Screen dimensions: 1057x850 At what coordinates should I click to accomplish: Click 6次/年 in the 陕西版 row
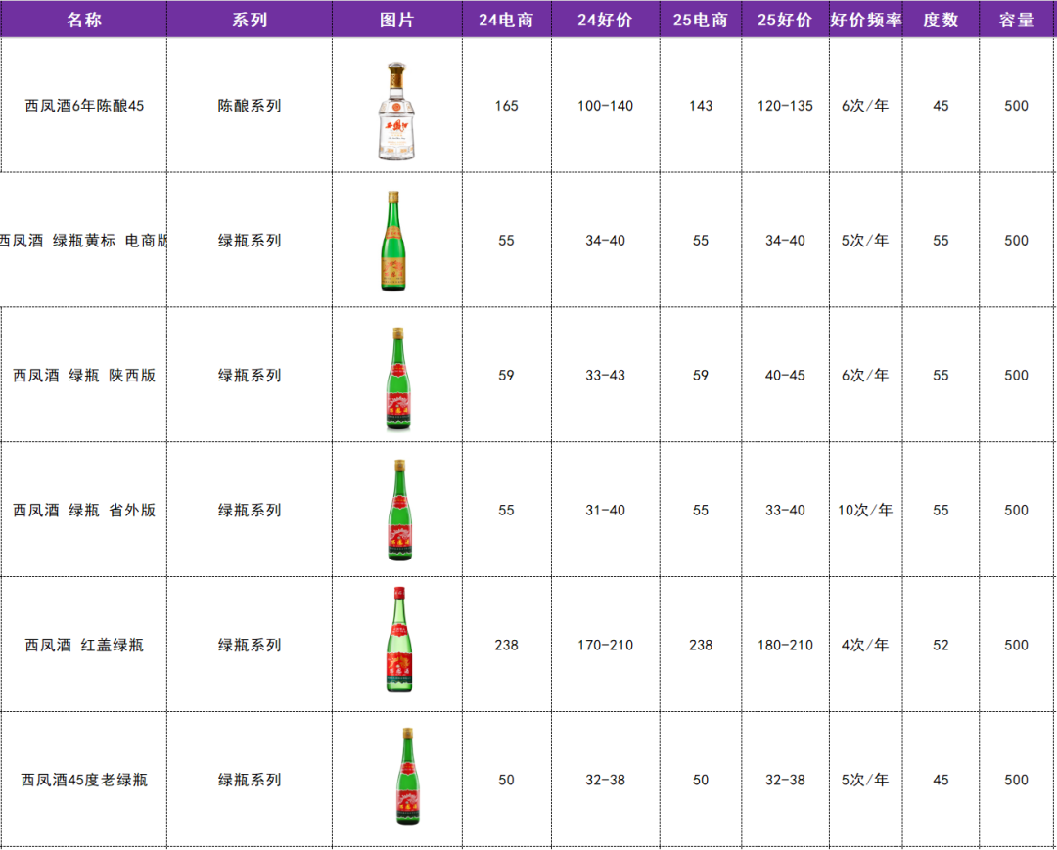pyautogui.click(x=865, y=376)
